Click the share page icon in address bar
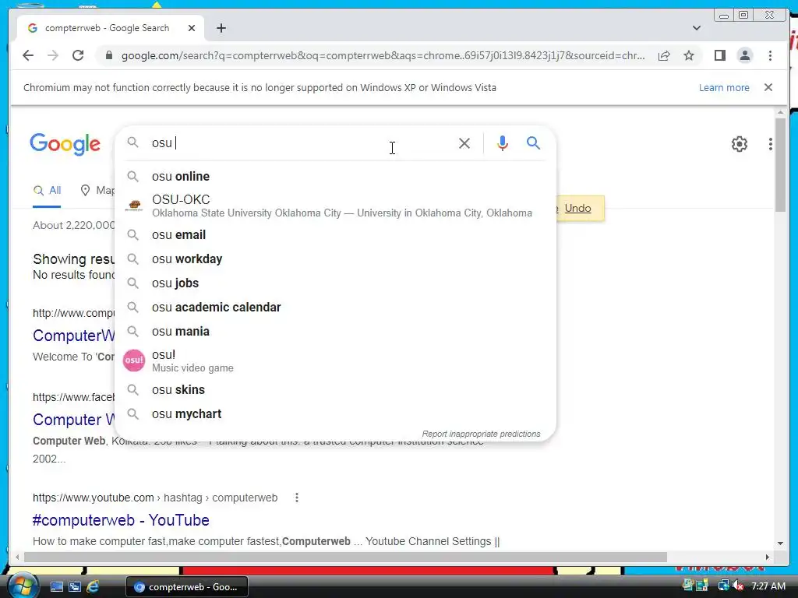 pyautogui.click(x=664, y=55)
